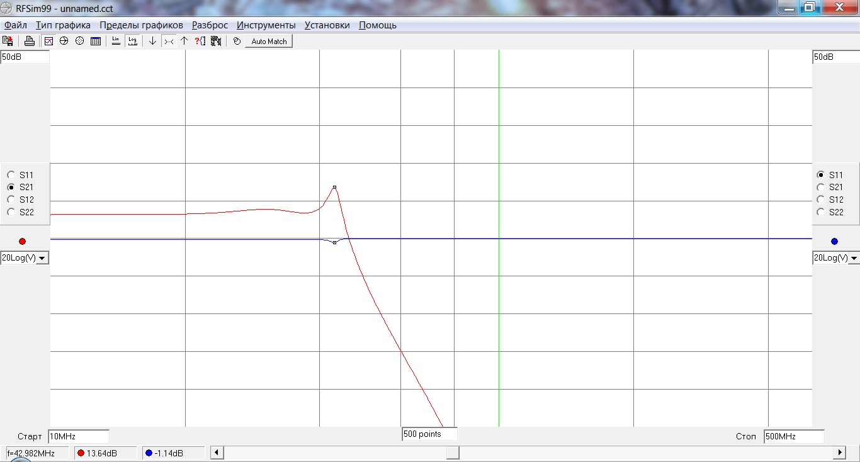Click the marker square at the red trace peak
Screen dimensions: 860x462
pos(334,187)
